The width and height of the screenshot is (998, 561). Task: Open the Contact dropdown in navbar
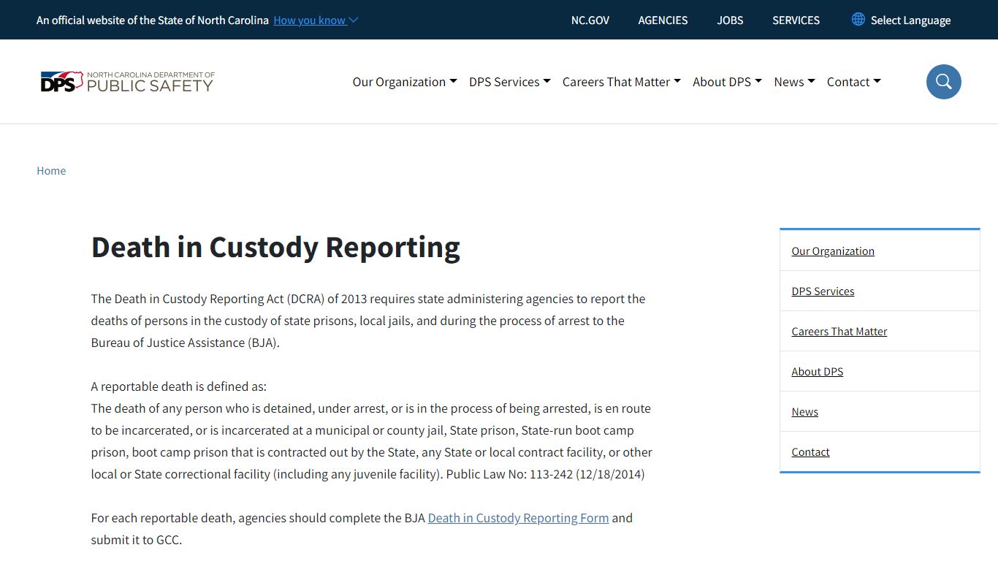[854, 82]
